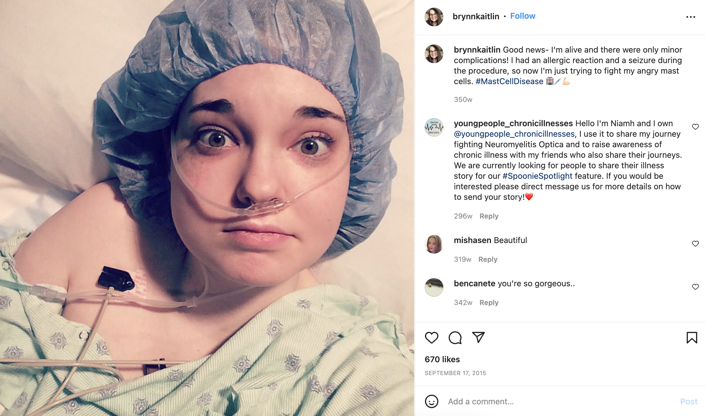Open the @youngpeople_chronicillnesses mention
The image size is (706, 416).
[514, 134]
